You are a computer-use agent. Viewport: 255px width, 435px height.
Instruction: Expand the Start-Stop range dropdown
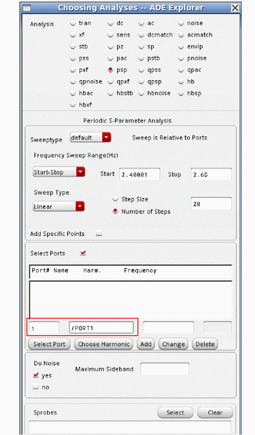pyautogui.click(x=59, y=172)
